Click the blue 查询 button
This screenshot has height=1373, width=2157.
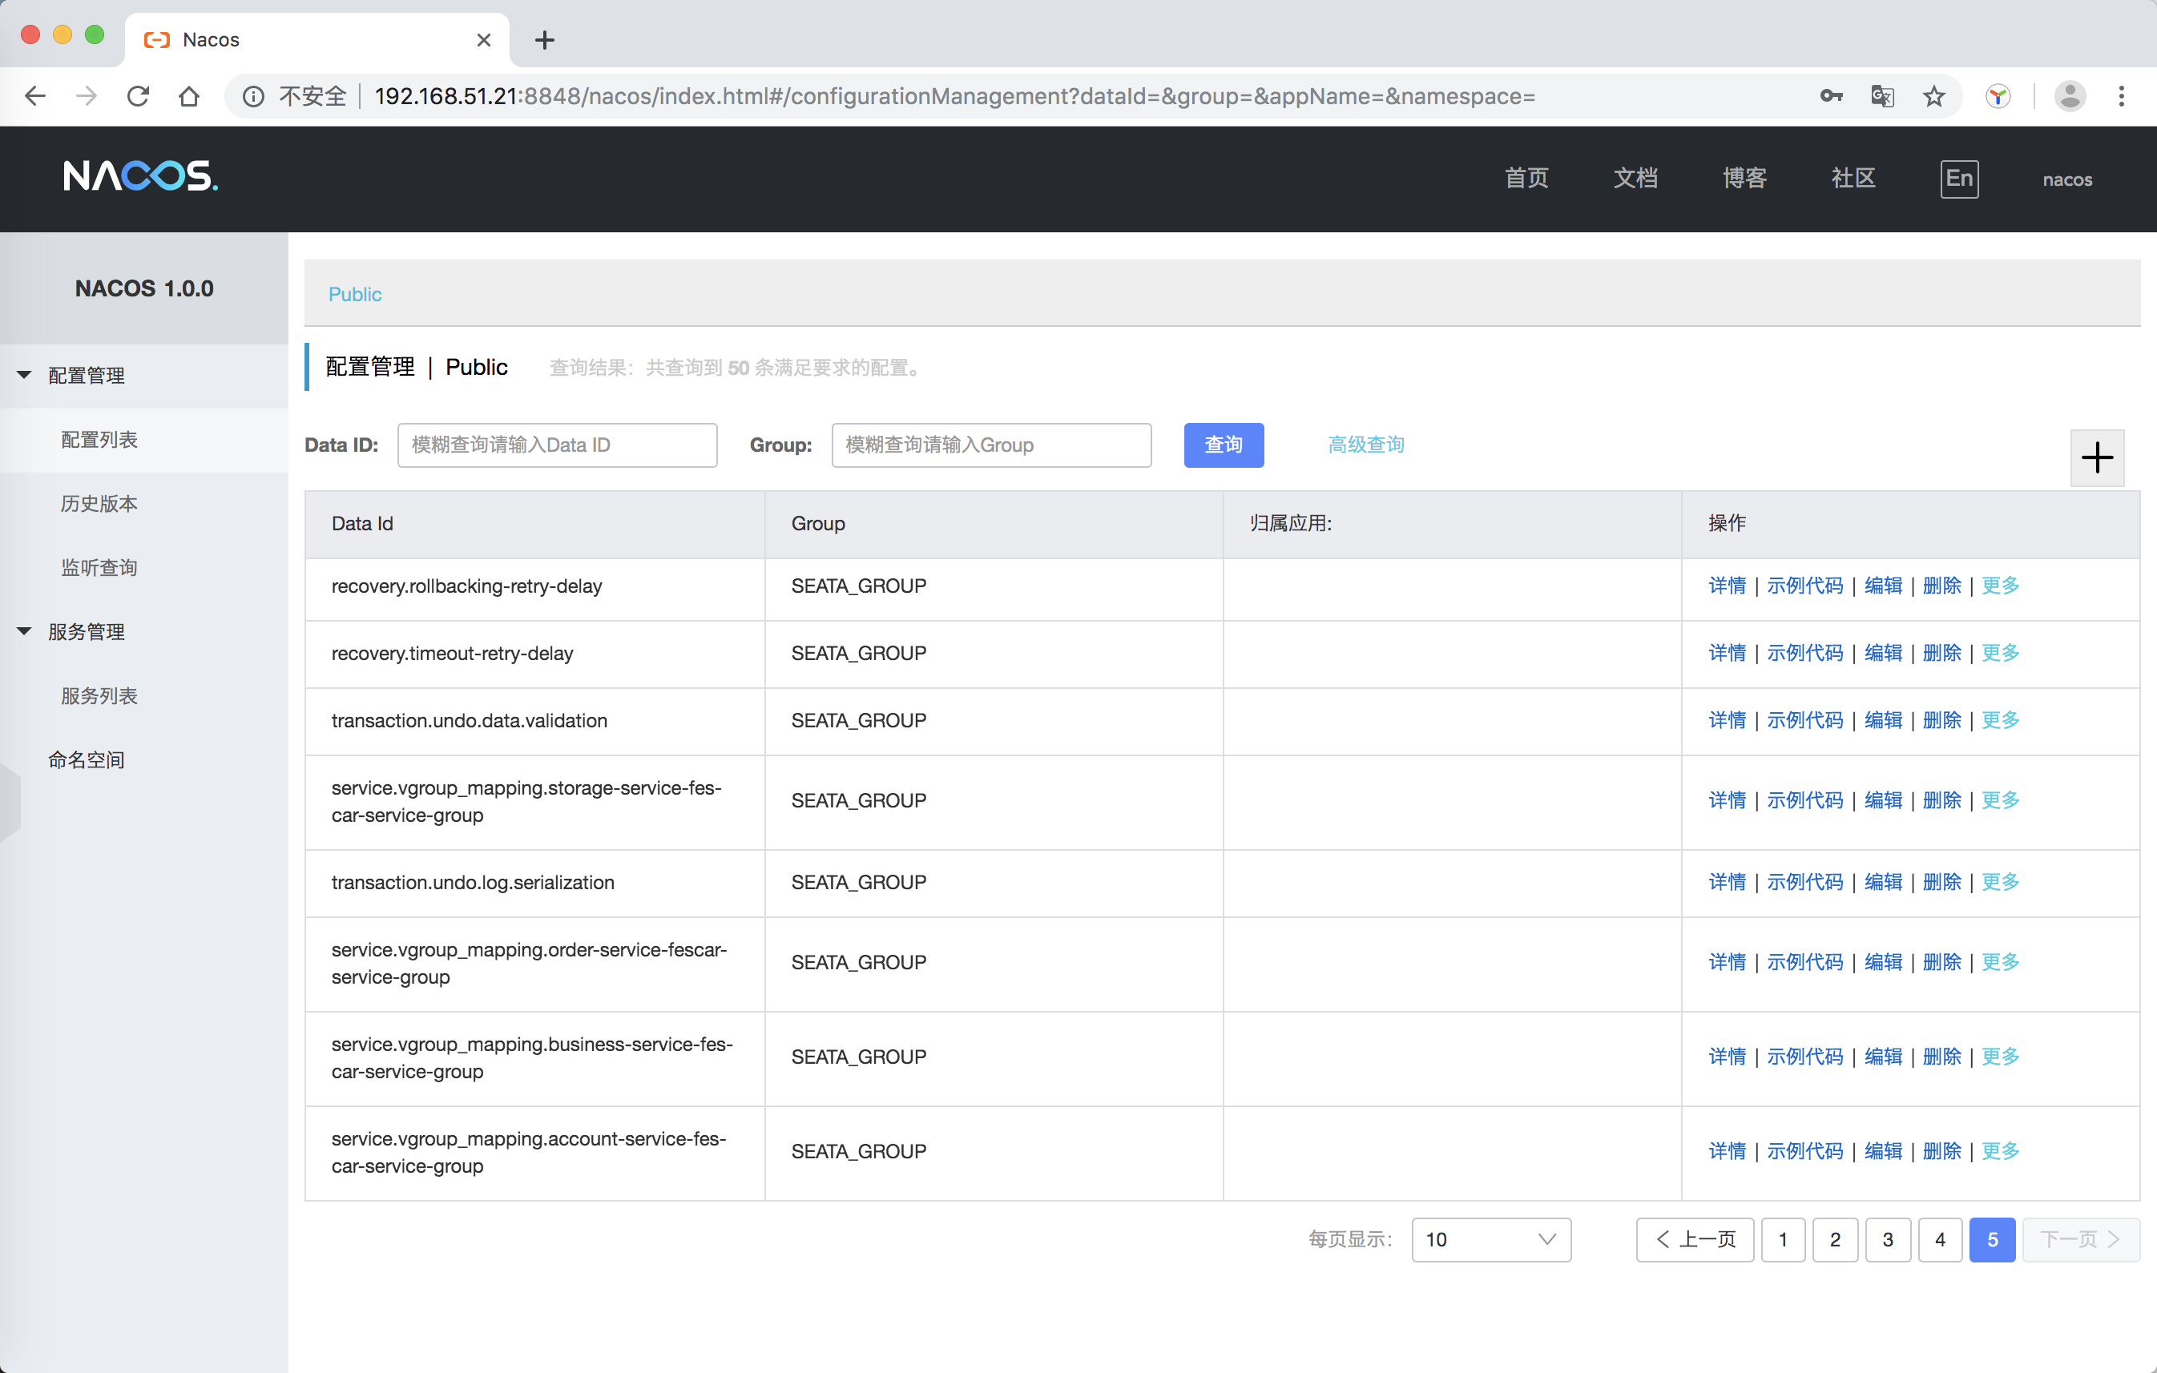coord(1223,445)
